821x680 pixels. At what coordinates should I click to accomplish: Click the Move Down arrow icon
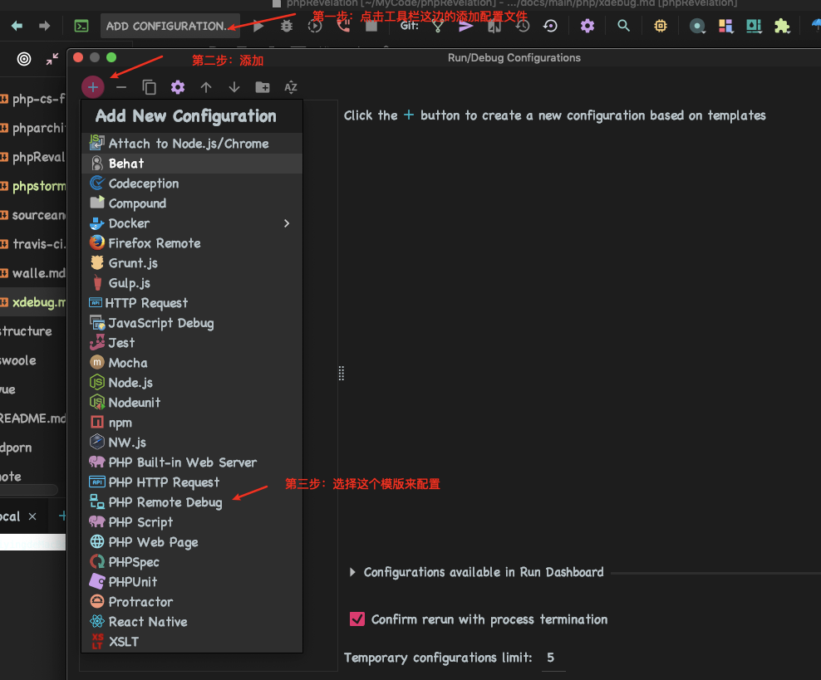[x=234, y=87]
